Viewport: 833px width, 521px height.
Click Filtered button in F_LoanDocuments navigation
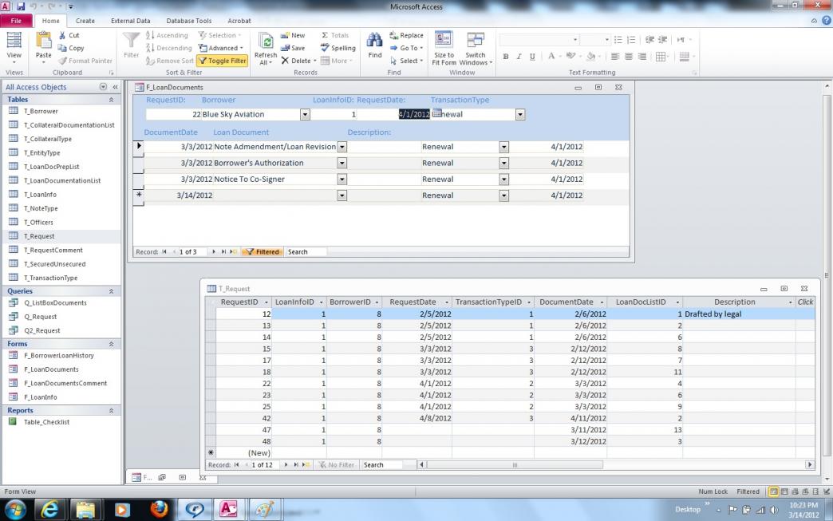click(x=262, y=252)
